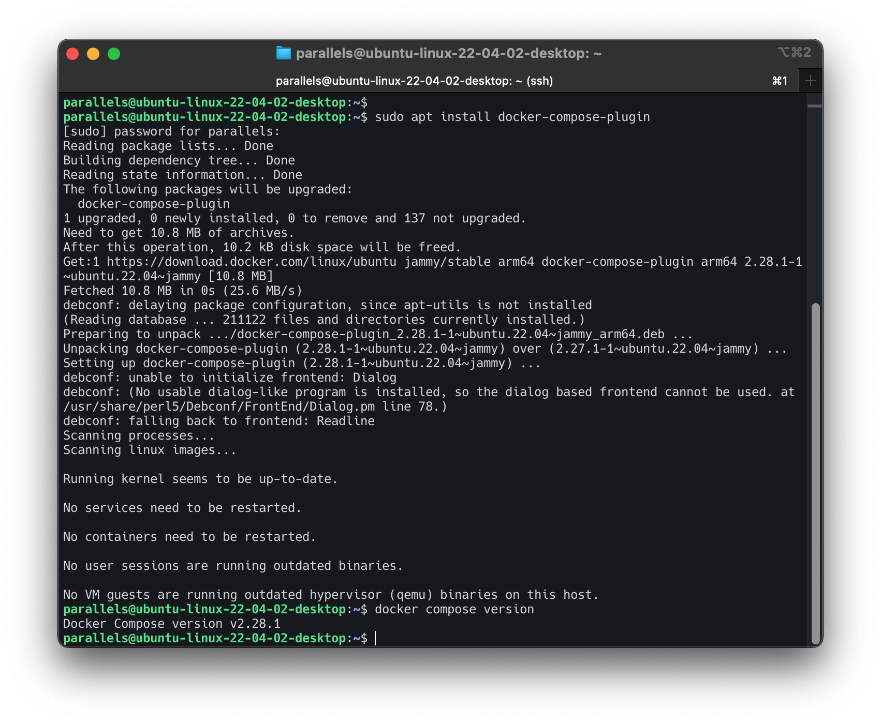Click the 'Docker Compose version v2.28.1' output
Image resolution: width=881 pixels, height=724 pixels.
coord(172,624)
